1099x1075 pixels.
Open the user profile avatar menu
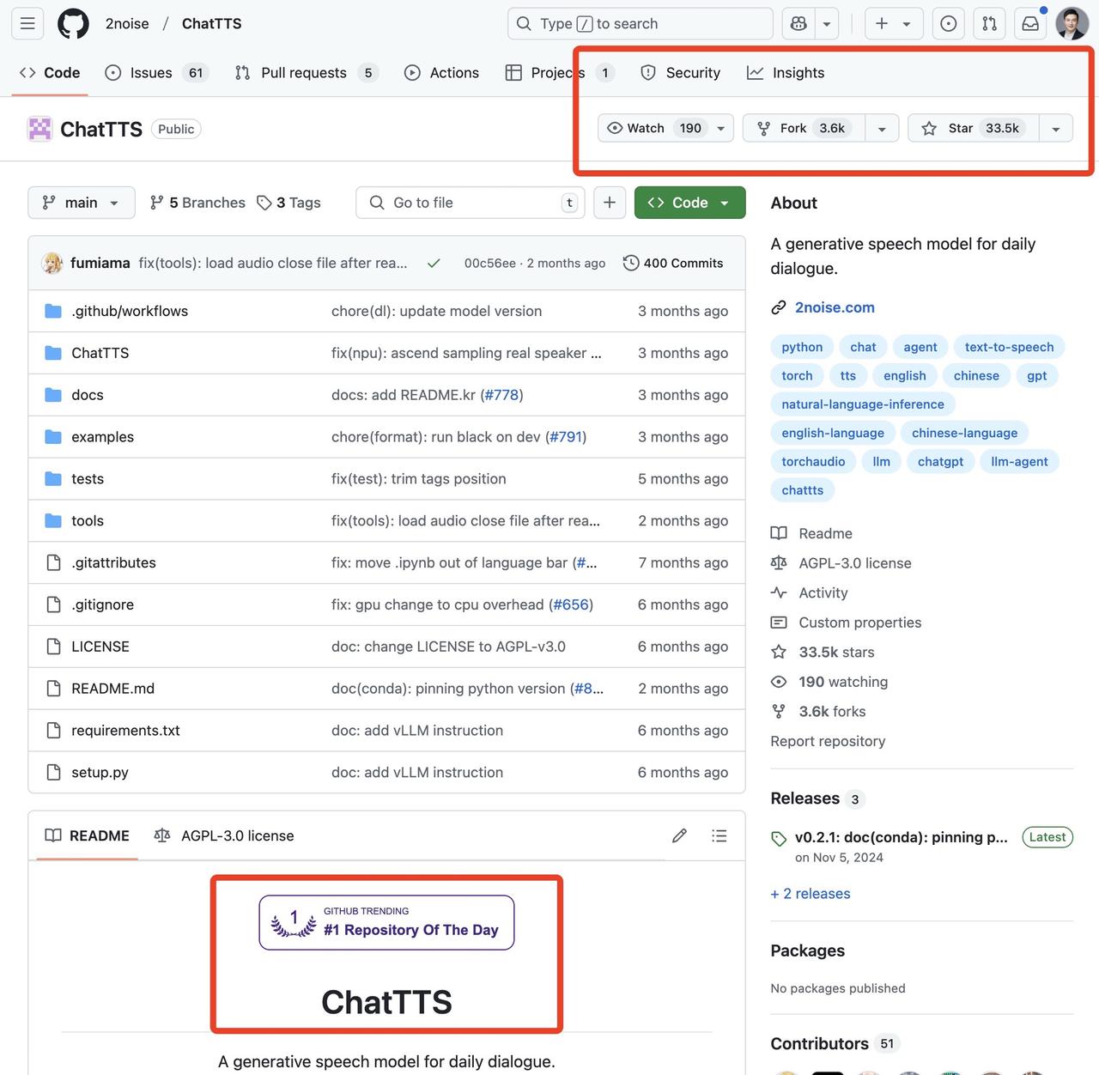tap(1072, 24)
